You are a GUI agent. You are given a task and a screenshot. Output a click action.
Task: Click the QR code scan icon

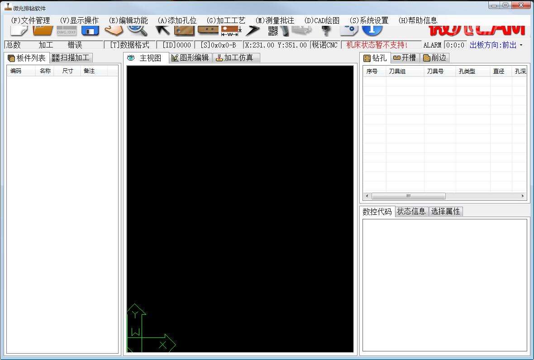pos(273,31)
